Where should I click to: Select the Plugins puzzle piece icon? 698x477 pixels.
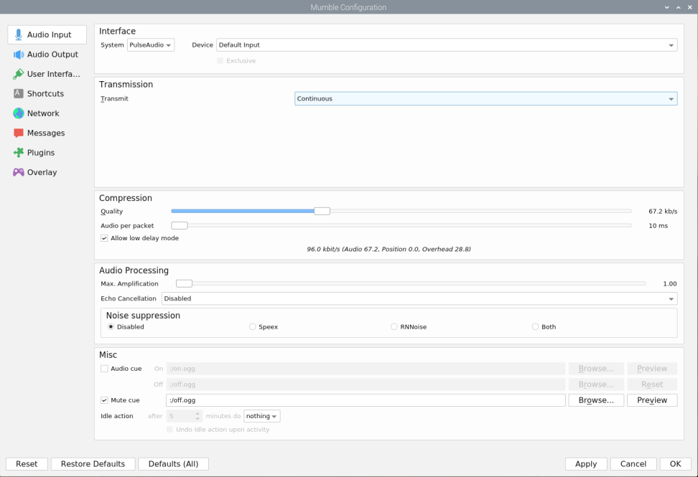(x=19, y=153)
